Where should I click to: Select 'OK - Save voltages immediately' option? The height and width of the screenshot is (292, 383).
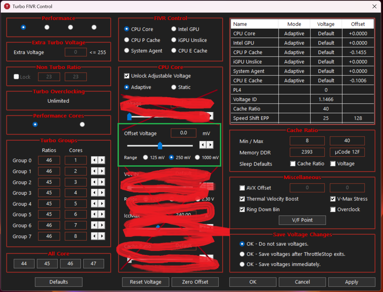pos(242,264)
